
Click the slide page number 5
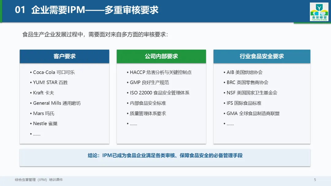pos(315,180)
